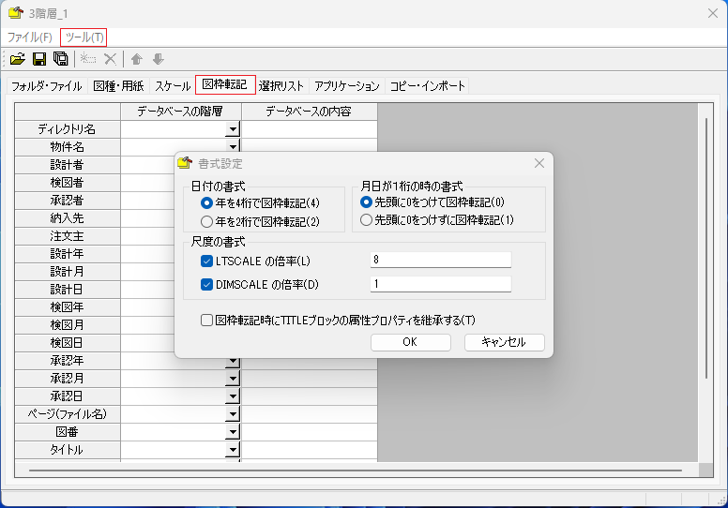
Task: Open the 図番 row dropdown
Action: [x=233, y=432]
